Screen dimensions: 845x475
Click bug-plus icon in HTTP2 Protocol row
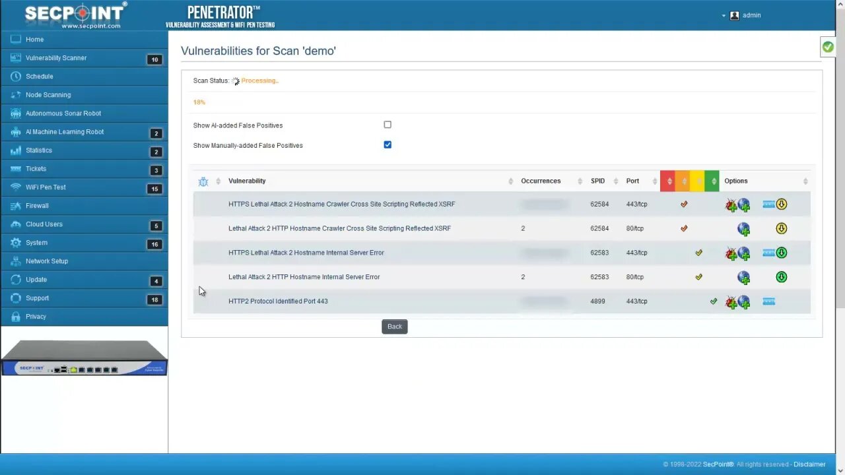click(731, 302)
